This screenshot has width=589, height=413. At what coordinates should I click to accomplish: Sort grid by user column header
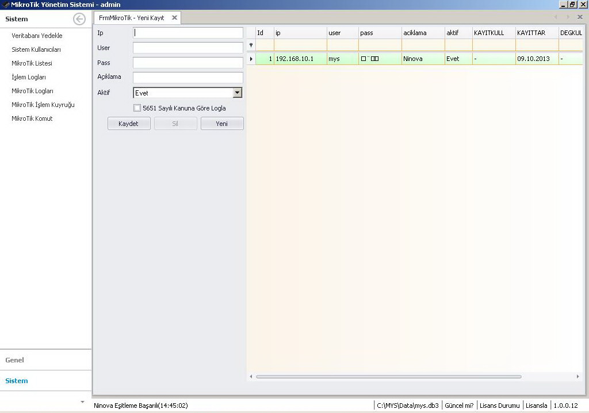coord(343,33)
